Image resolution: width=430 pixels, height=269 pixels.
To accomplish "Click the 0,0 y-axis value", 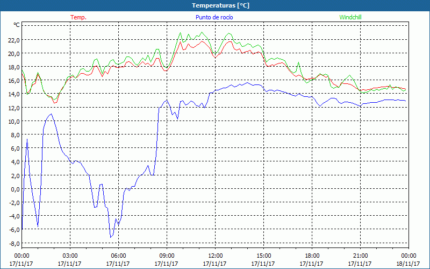I will click(x=15, y=189).
